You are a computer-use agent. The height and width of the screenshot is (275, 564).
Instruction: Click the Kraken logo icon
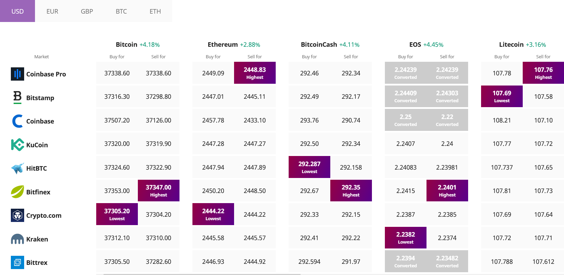pyautogui.click(x=17, y=239)
